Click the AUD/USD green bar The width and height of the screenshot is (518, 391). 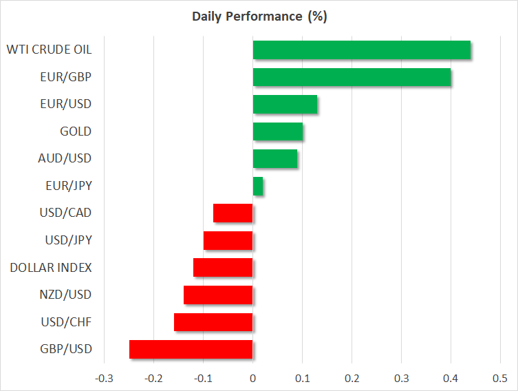click(x=275, y=158)
